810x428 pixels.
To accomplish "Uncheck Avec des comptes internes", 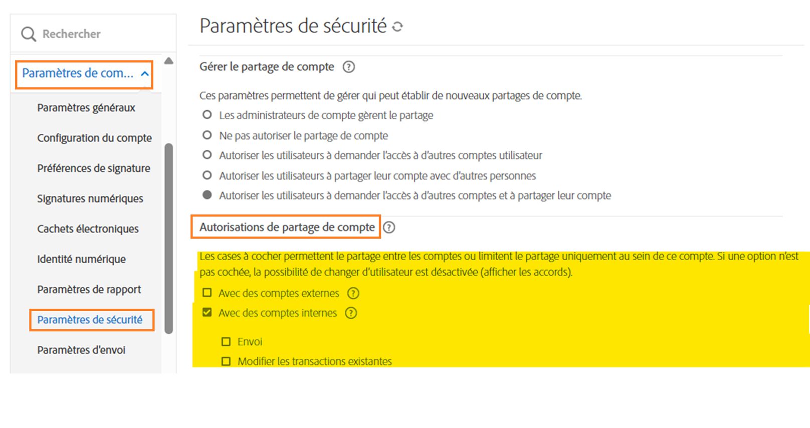I will pyautogui.click(x=207, y=313).
